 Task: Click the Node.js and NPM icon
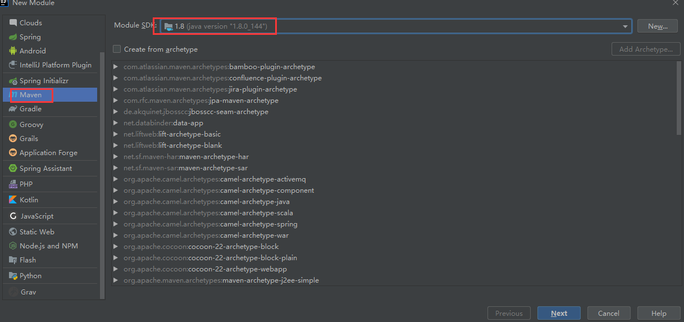[13, 246]
